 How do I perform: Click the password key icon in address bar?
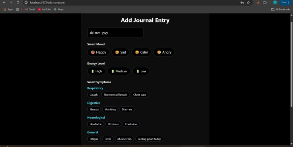pos(242,3)
